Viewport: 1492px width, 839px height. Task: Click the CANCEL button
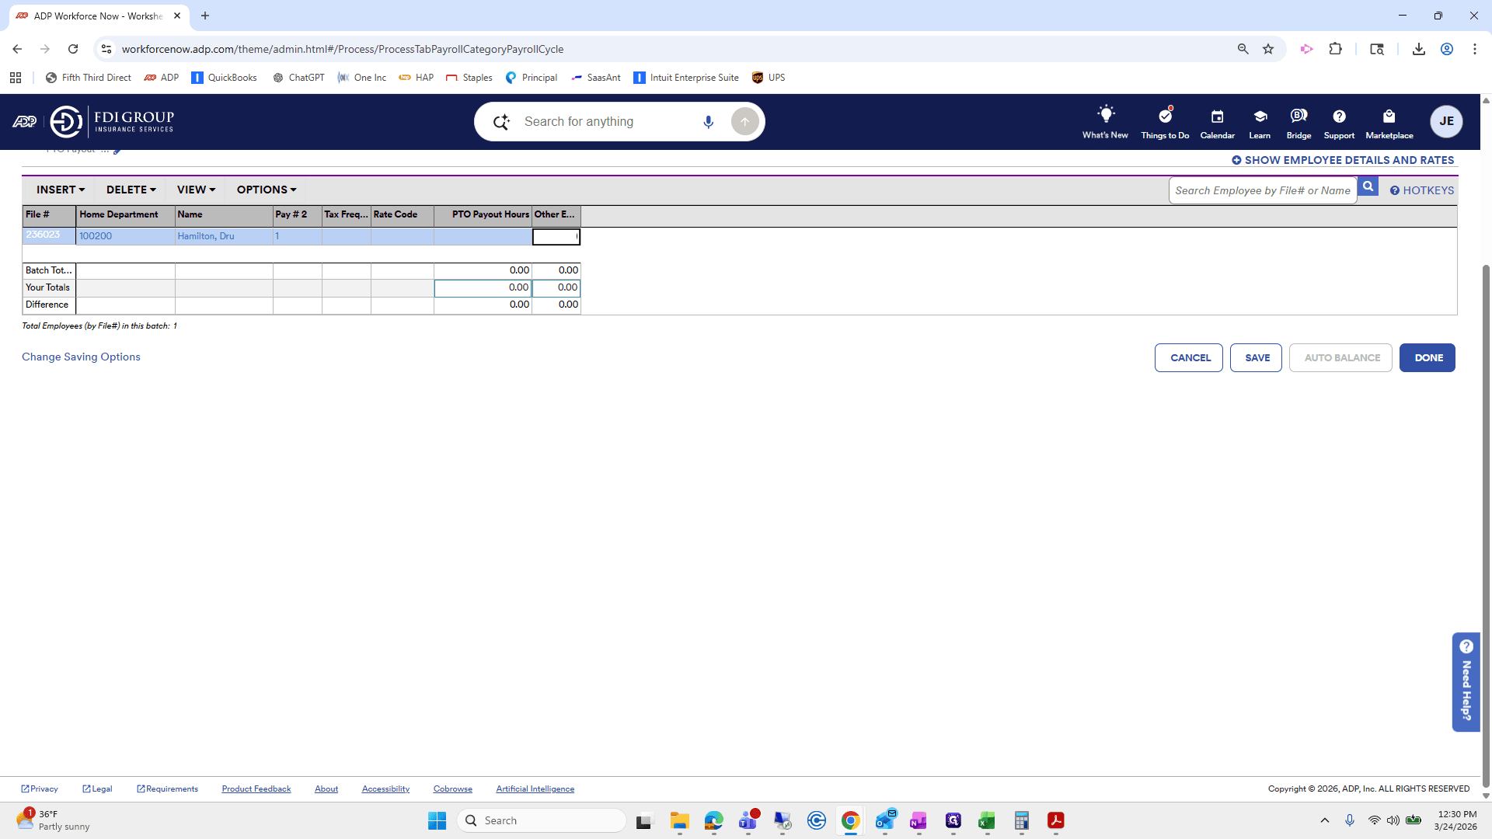(1189, 358)
